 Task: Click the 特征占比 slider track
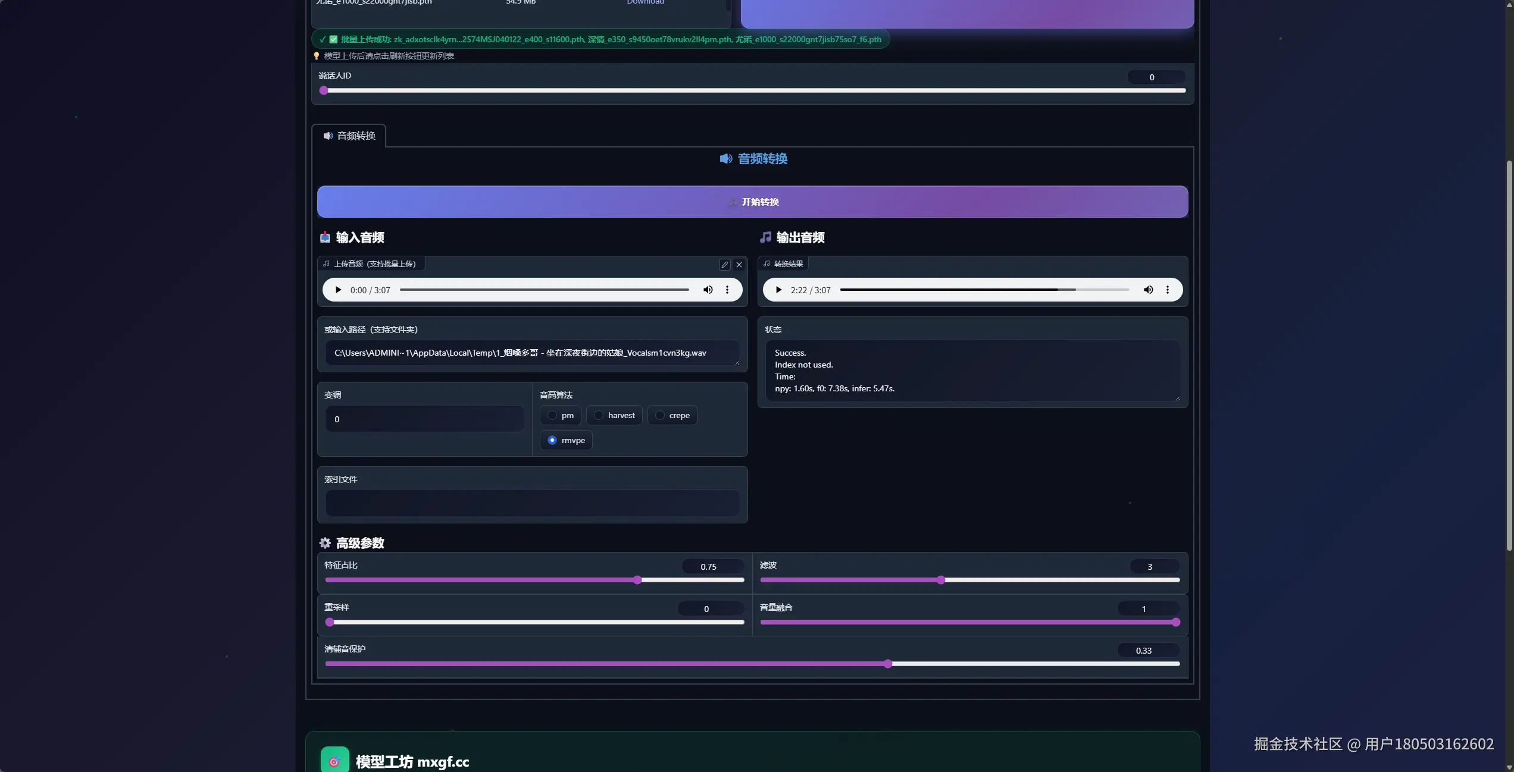tap(534, 580)
